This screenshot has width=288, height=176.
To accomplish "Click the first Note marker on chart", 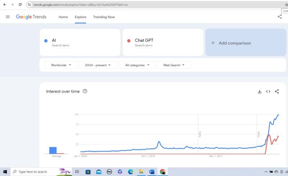I will point(200,134).
